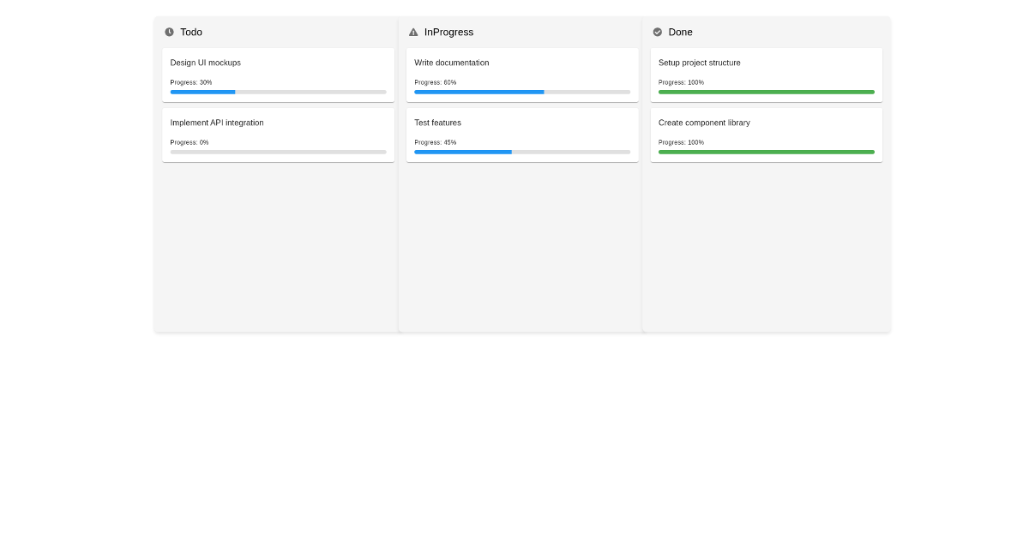
Task: Select the Test features card
Action: tap(522, 135)
